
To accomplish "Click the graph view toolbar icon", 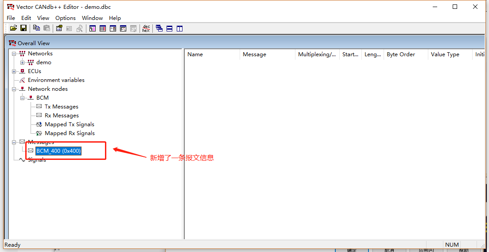I will [123, 29].
